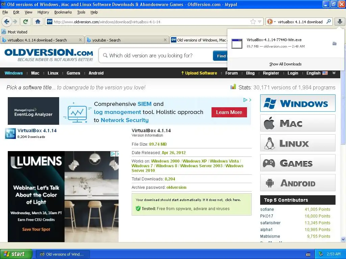
Task: Open the Linux platform banner button
Action: click(x=298, y=143)
